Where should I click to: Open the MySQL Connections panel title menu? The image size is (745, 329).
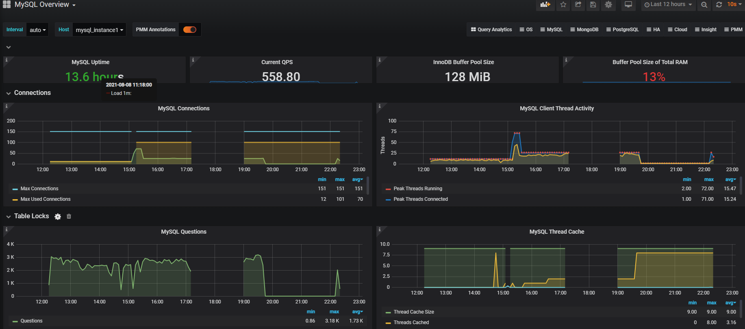pos(184,108)
